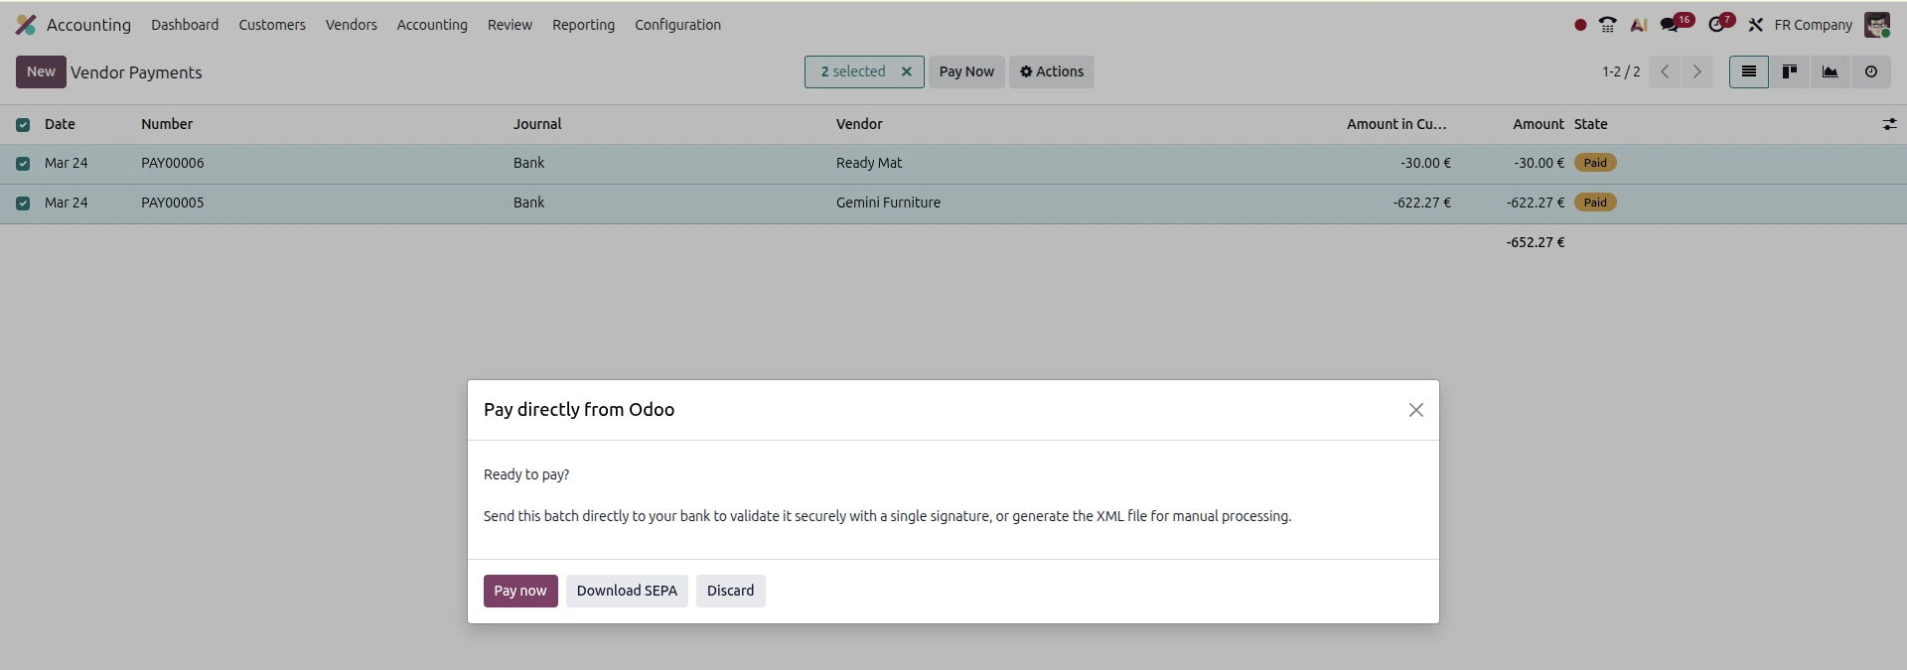Go to previous page of records
The height and width of the screenshot is (670, 1907).
(1665, 71)
